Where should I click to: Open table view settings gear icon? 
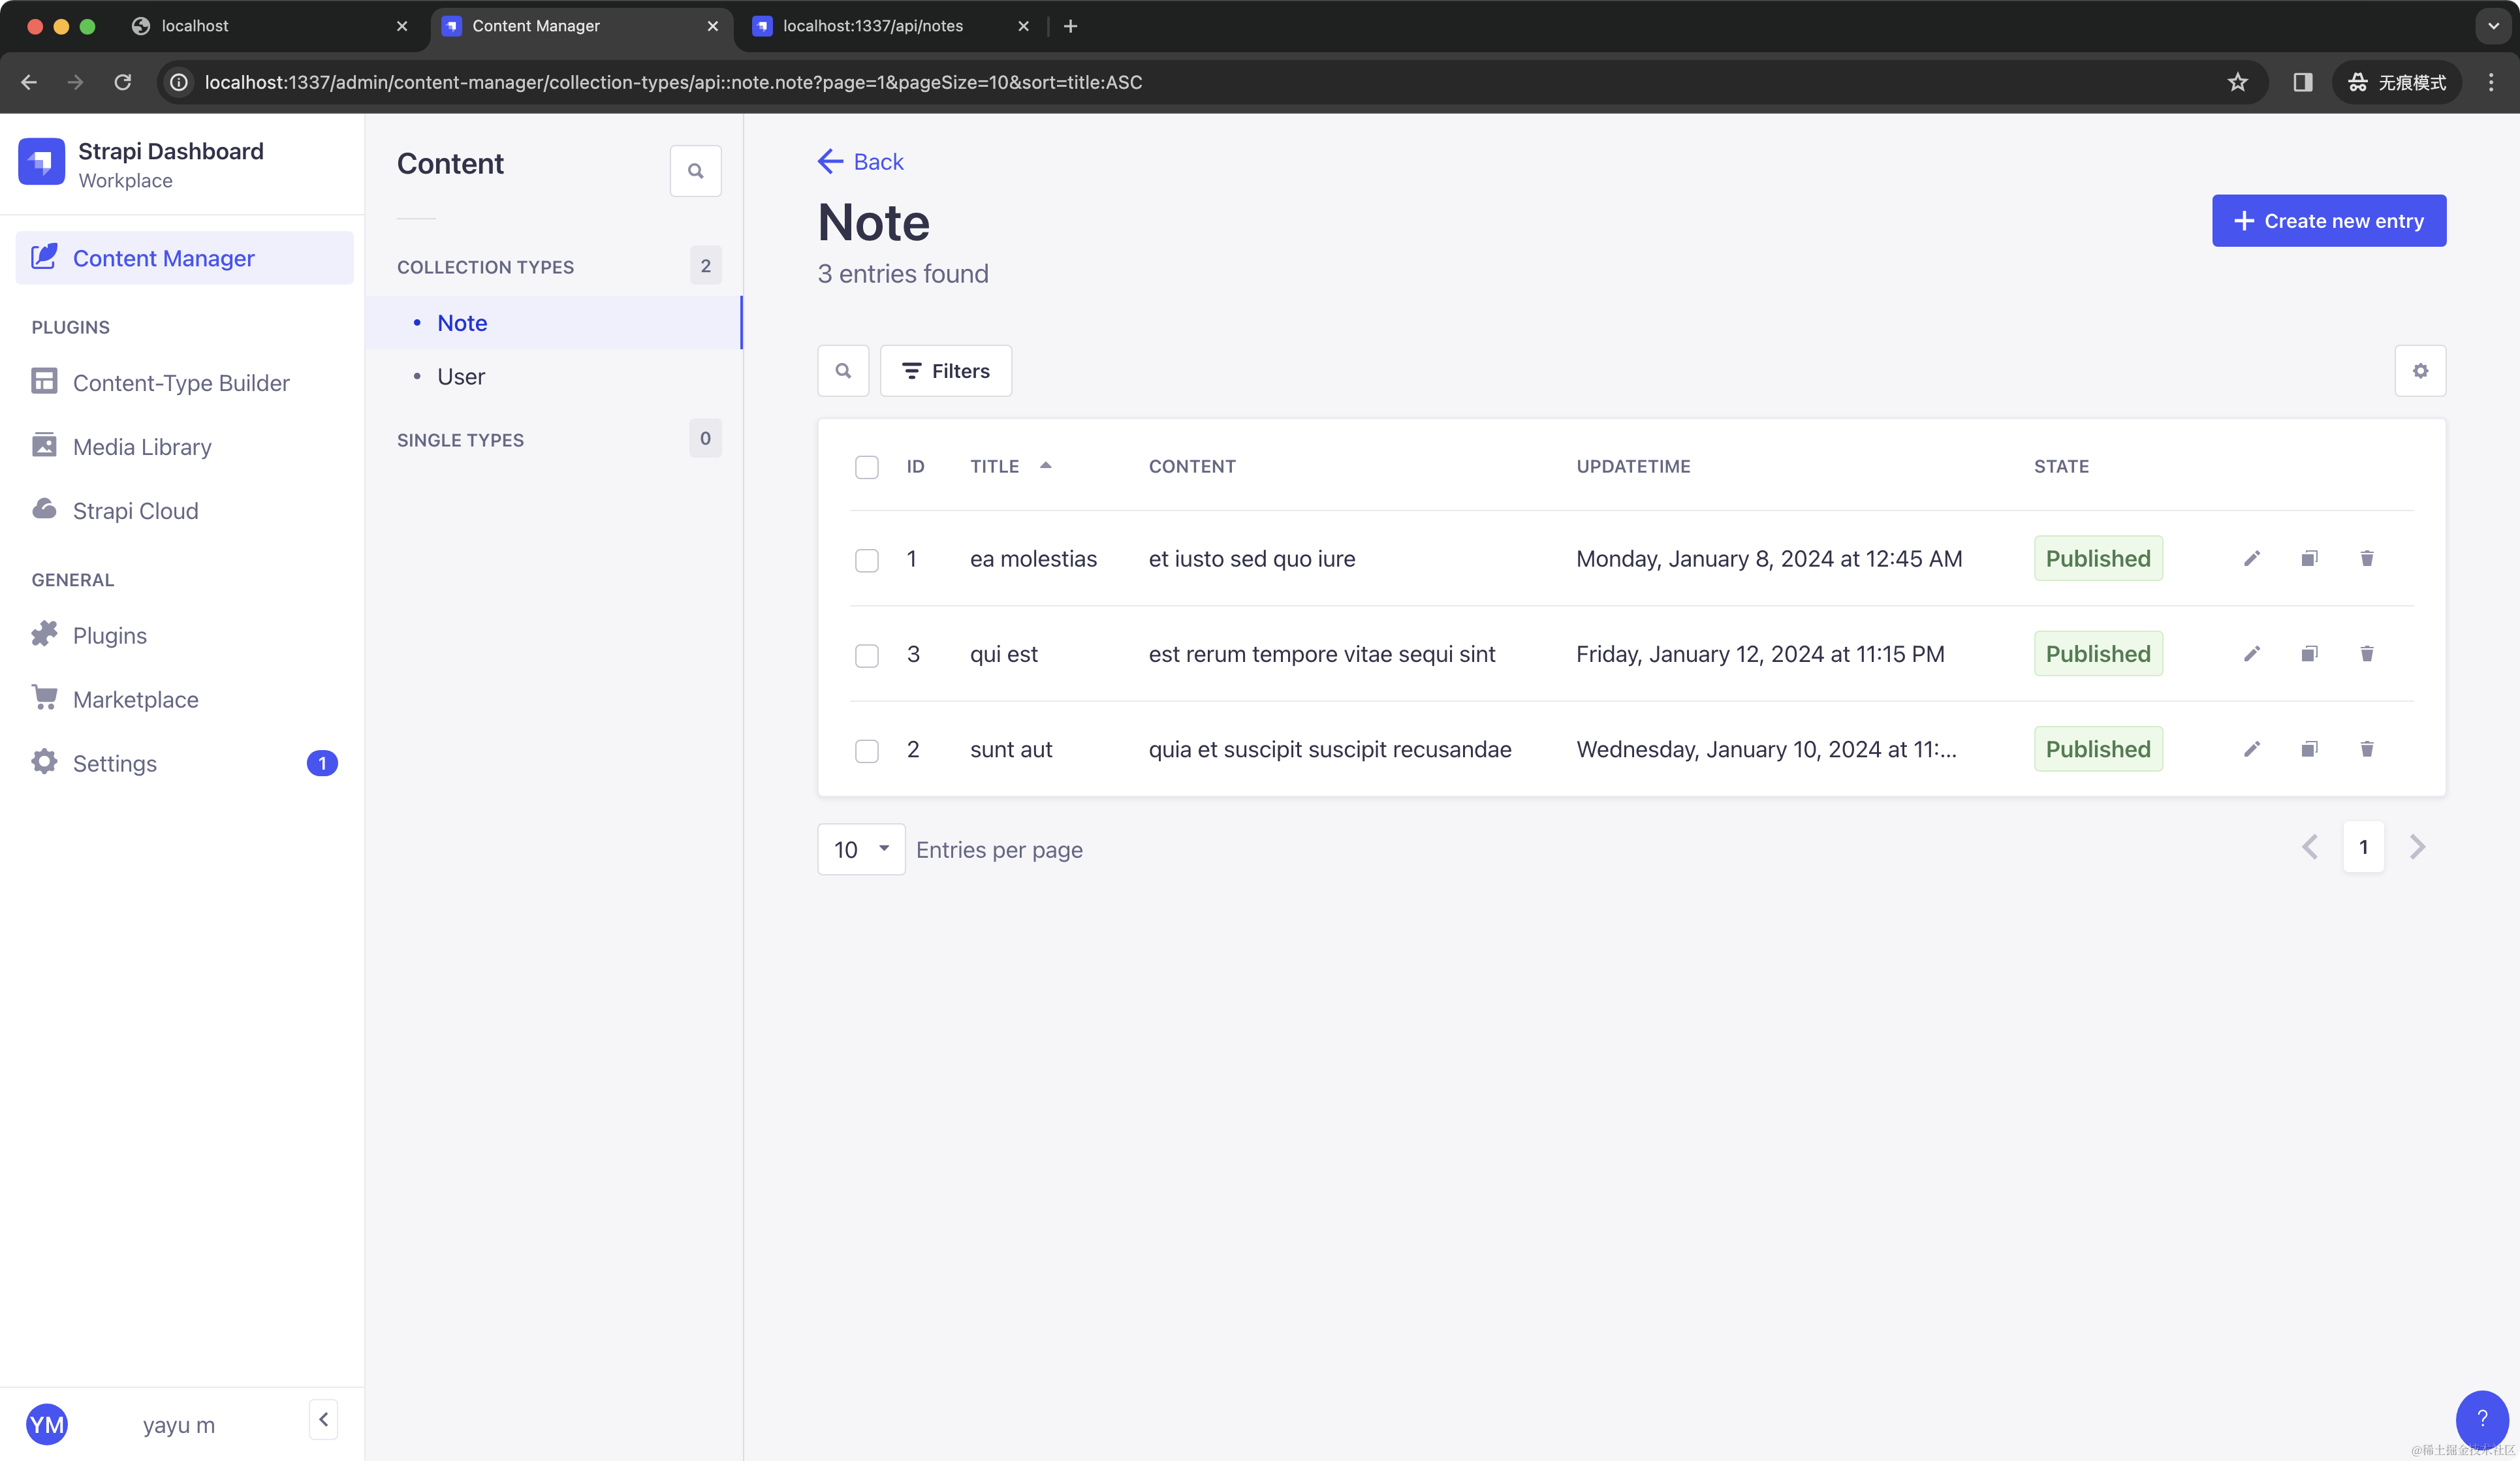pyautogui.click(x=2420, y=371)
